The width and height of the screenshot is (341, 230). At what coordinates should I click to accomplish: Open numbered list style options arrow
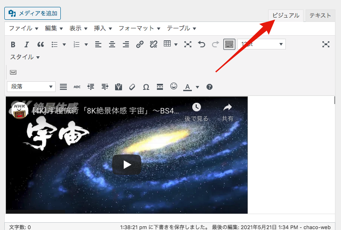[86, 45]
